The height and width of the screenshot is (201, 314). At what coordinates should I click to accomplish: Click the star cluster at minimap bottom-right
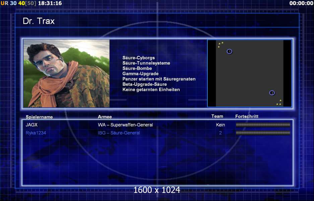click(x=279, y=103)
